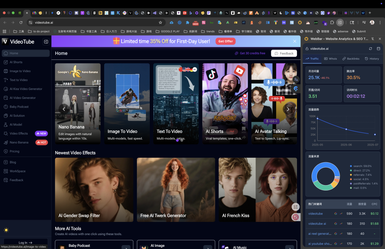This screenshot has height=249, width=385.
Task: Click the Get Offer button
Action: pyautogui.click(x=225, y=41)
